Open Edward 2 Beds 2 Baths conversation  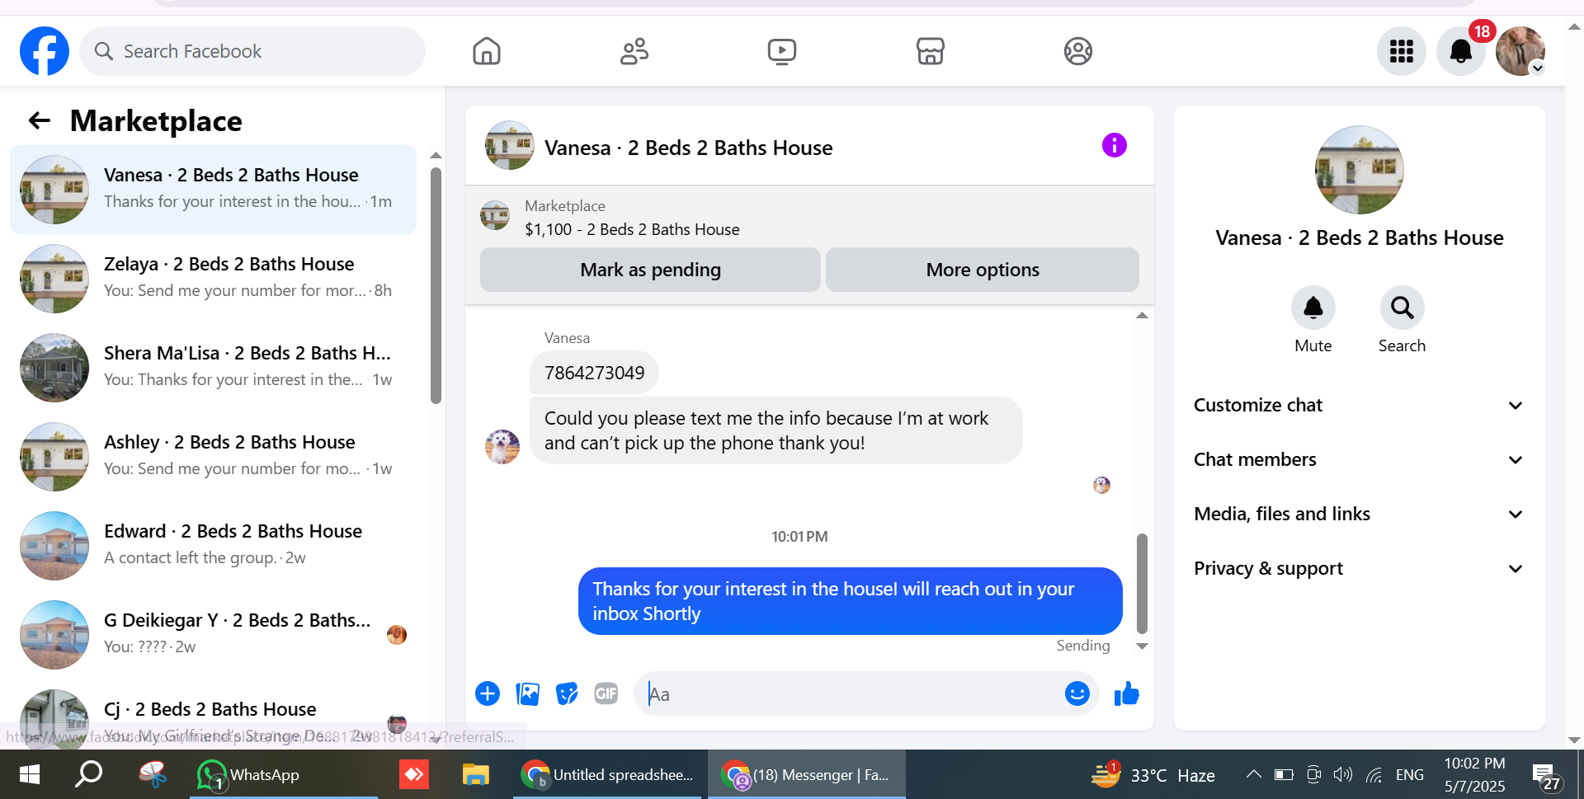(213, 546)
